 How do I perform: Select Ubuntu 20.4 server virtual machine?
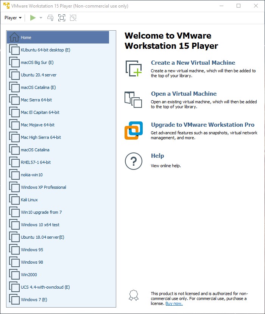(58, 75)
